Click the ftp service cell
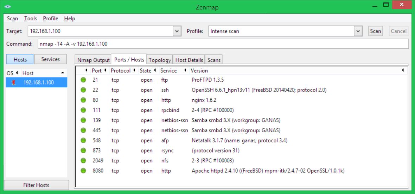The image size is (415, 194). click(x=165, y=80)
